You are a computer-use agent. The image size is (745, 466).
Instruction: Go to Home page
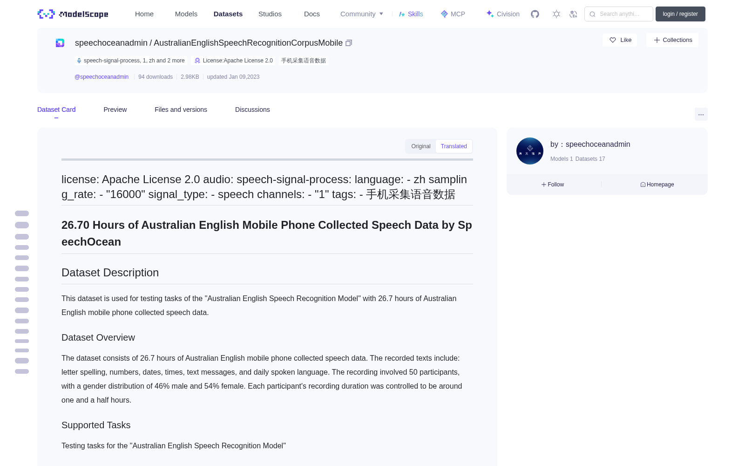(144, 14)
